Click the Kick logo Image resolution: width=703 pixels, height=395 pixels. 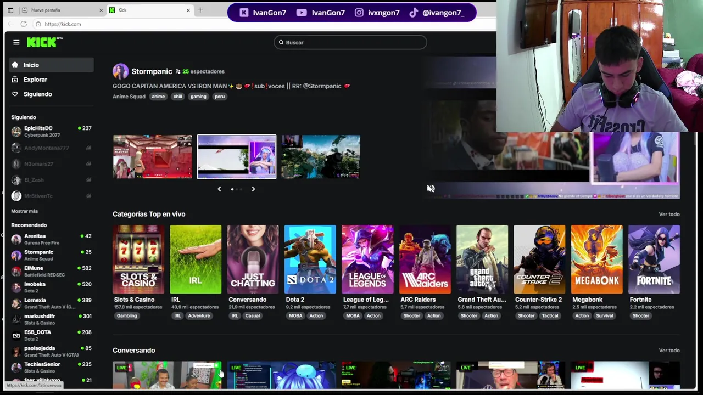click(44, 42)
